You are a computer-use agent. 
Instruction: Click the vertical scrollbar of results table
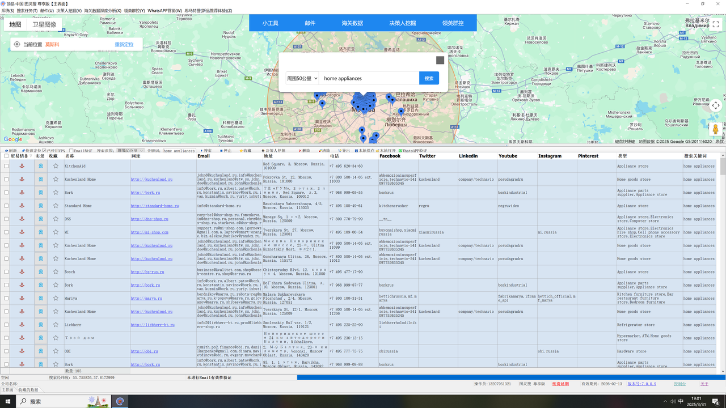coord(723,263)
